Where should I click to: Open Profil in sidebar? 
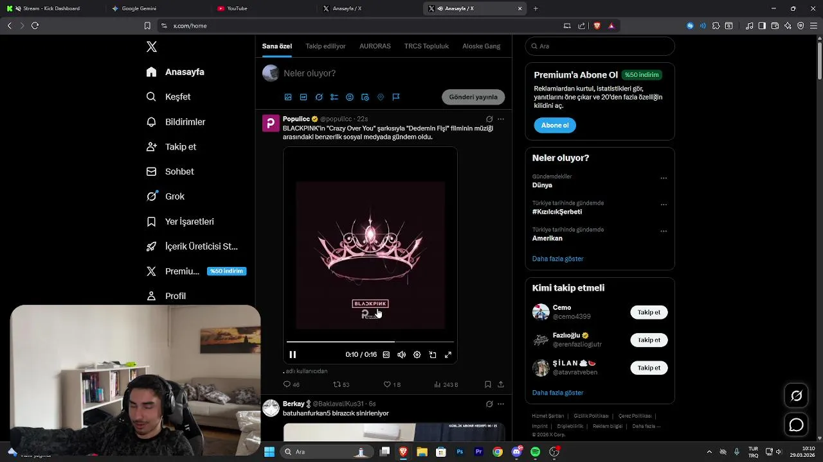pos(166,296)
